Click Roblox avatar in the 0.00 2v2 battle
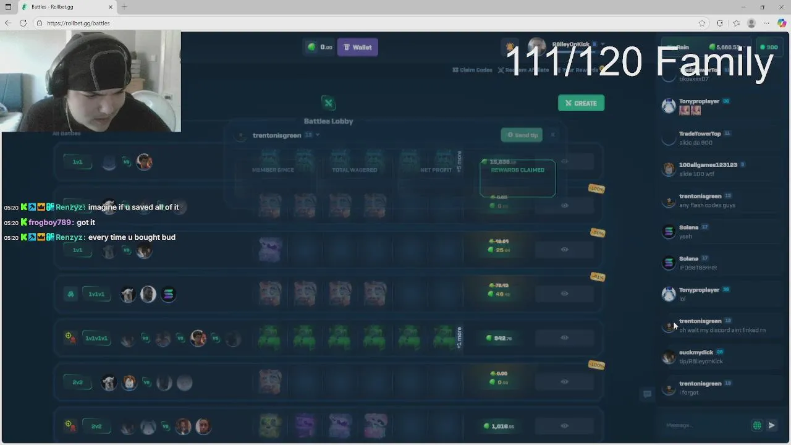This screenshot has width=791, height=445. coord(129,383)
